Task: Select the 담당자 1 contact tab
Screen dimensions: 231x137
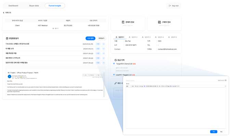Action: point(120,37)
